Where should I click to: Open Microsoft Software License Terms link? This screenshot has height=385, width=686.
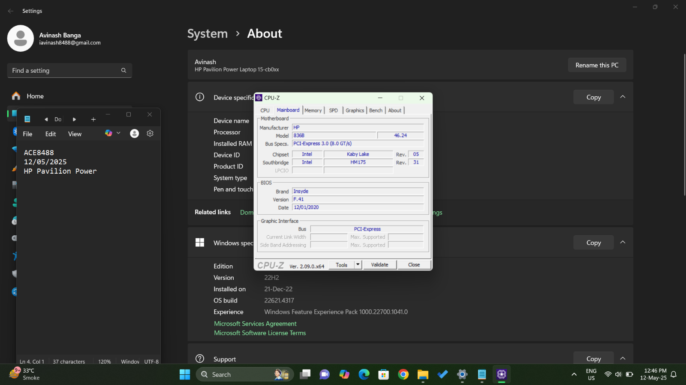(260, 333)
